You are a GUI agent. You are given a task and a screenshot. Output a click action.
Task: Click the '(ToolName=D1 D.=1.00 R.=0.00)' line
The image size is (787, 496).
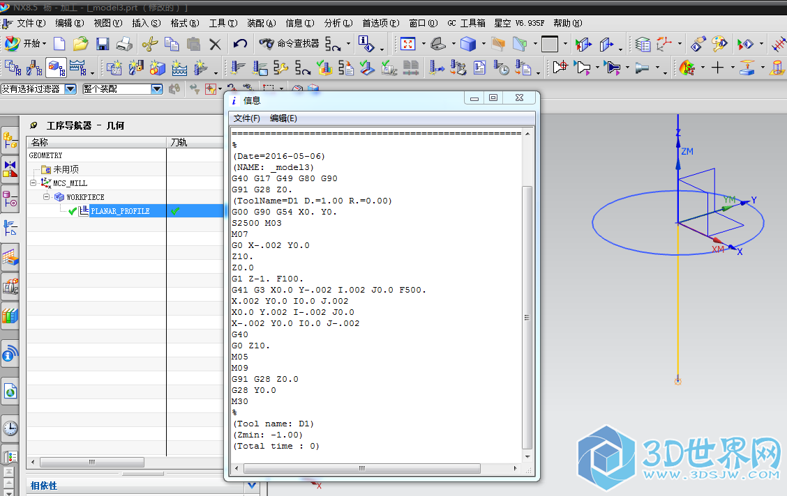[x=312, y=201]
